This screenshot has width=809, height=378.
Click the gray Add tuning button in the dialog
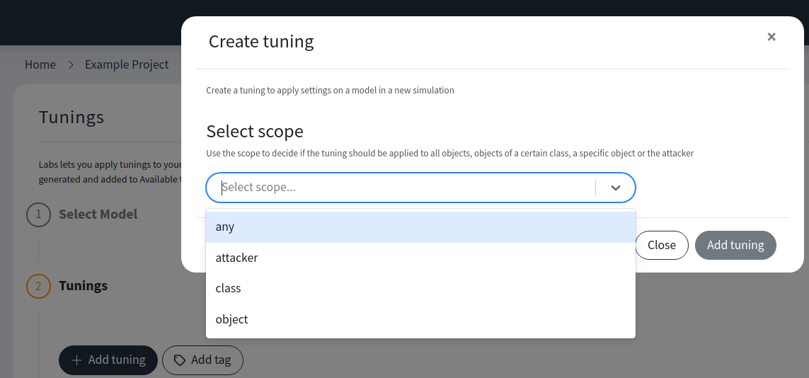[x=735, y=245]
